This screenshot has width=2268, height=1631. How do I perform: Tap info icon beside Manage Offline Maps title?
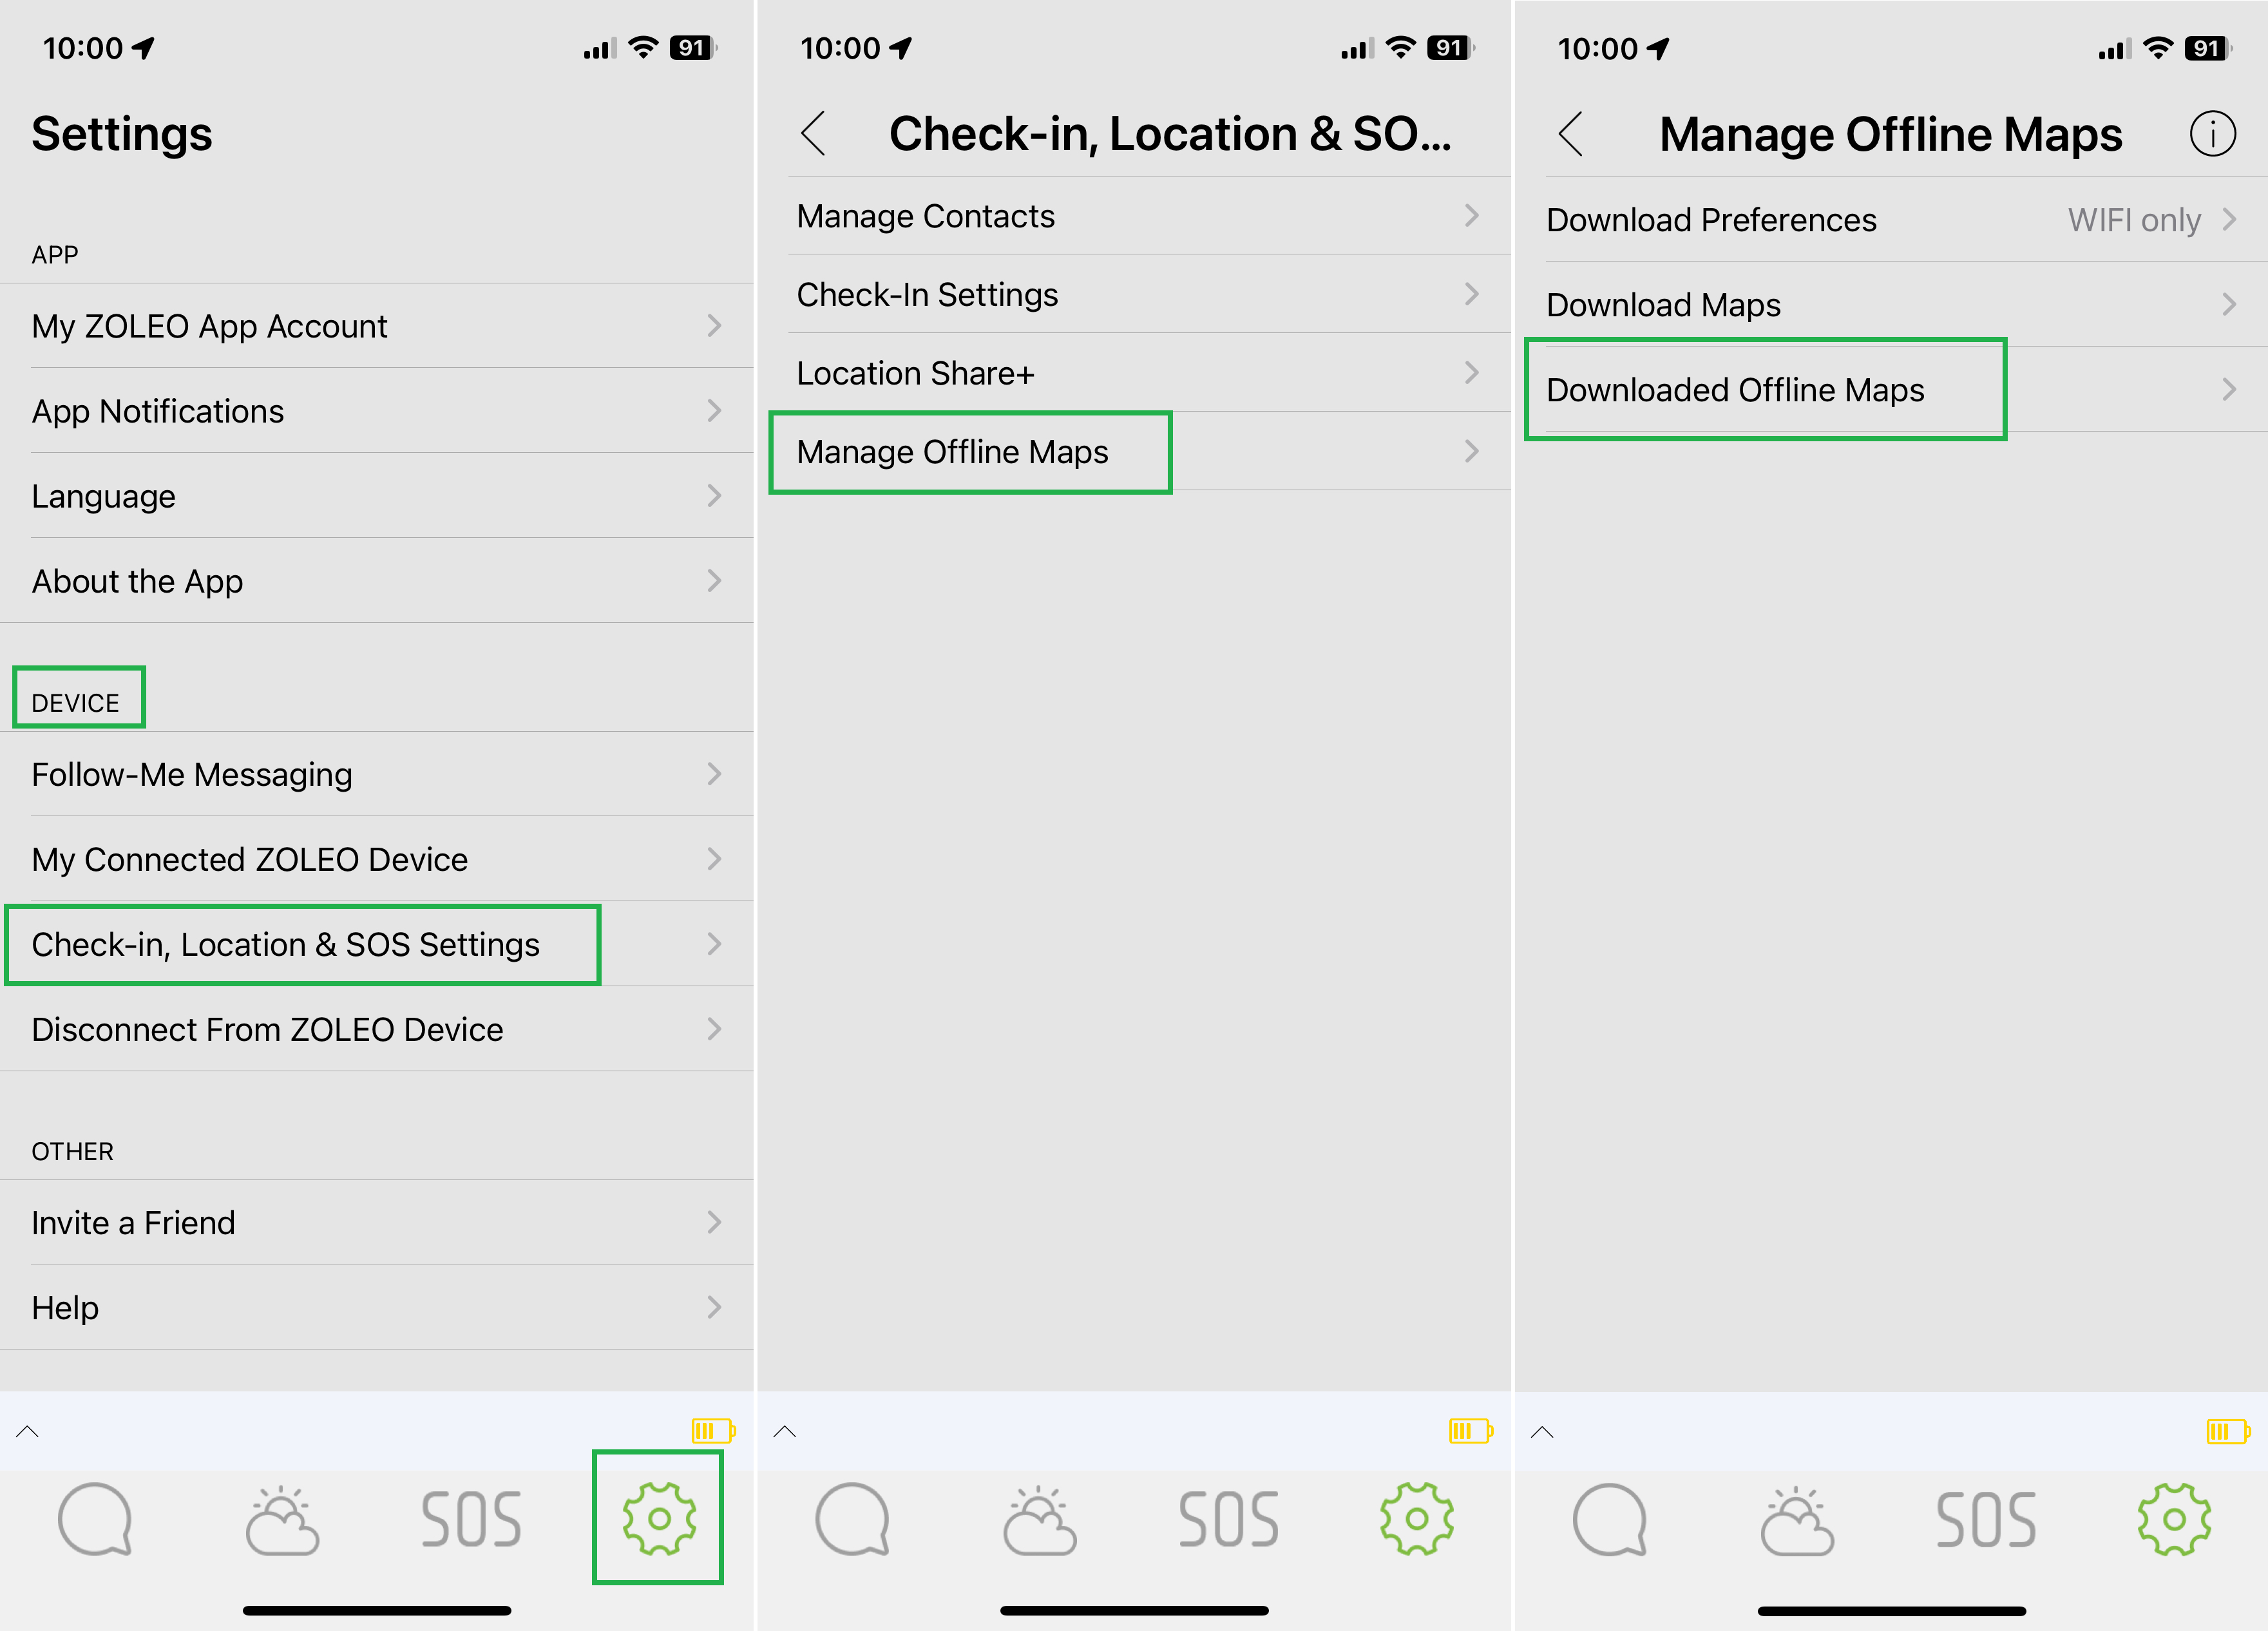2212,133
